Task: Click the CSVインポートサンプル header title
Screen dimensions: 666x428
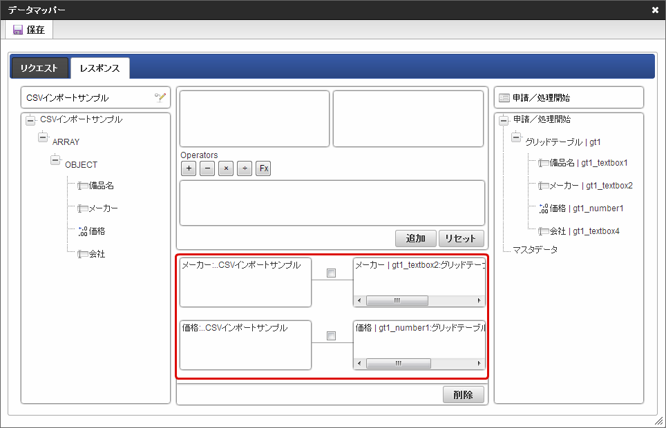Action: pyautogui.click(x=68, y=98)
